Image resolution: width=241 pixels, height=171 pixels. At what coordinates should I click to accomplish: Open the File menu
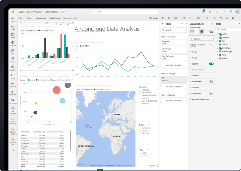[21, 18]
